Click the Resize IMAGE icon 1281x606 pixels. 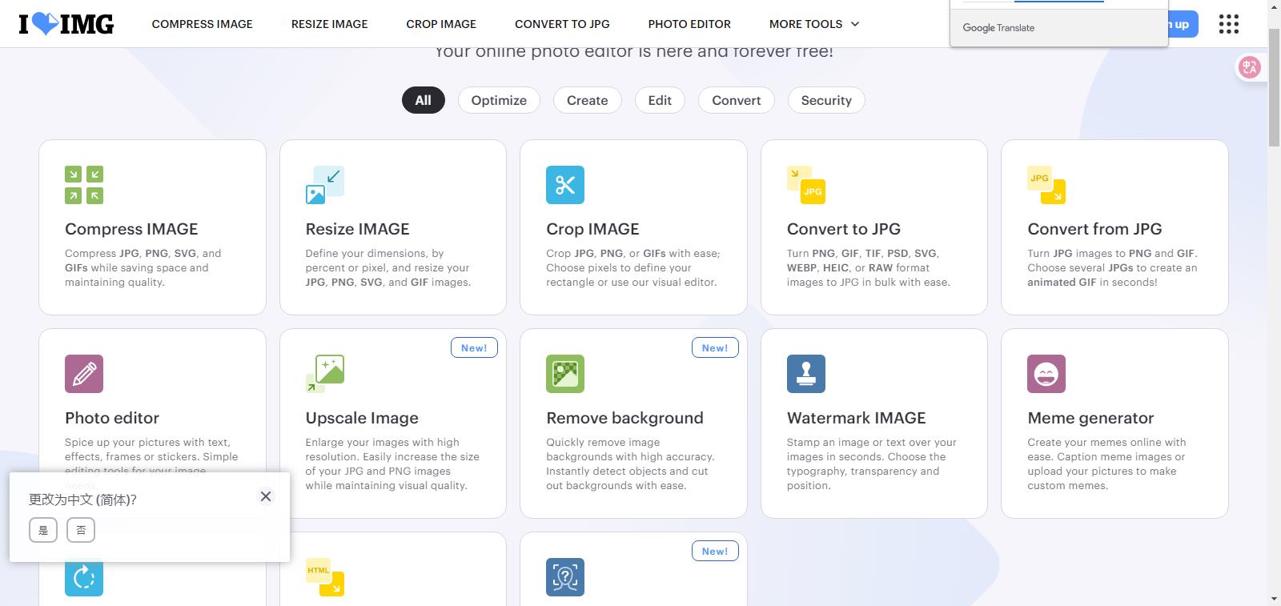click(324, 185)
